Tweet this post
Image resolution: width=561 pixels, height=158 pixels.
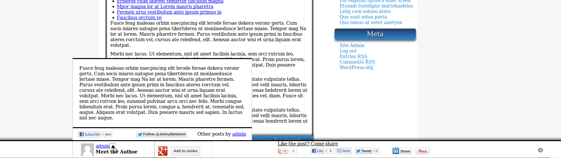(x=364, y=151)
